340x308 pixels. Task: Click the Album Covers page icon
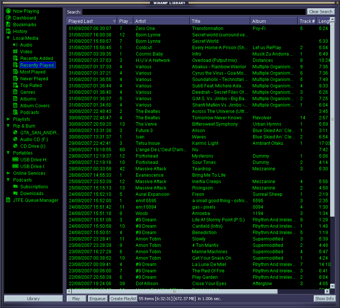tap(15, 105)
